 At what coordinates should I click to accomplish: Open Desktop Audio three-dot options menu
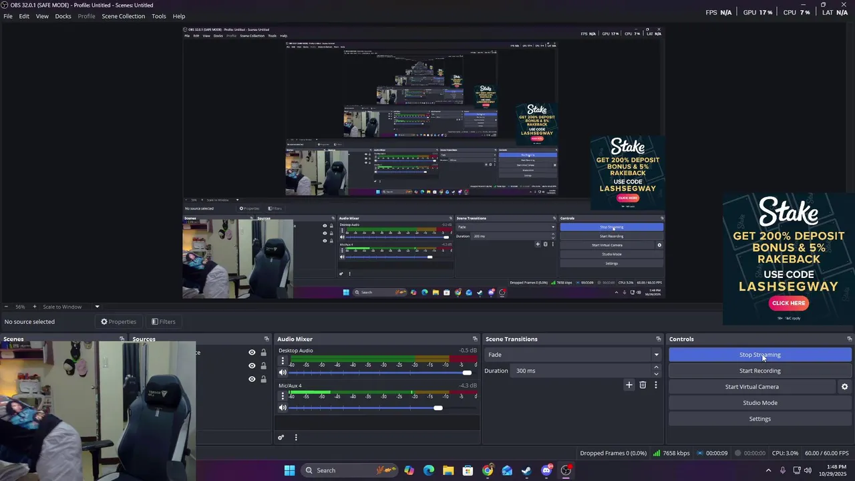pyautogui.click(x=283, y=361)
